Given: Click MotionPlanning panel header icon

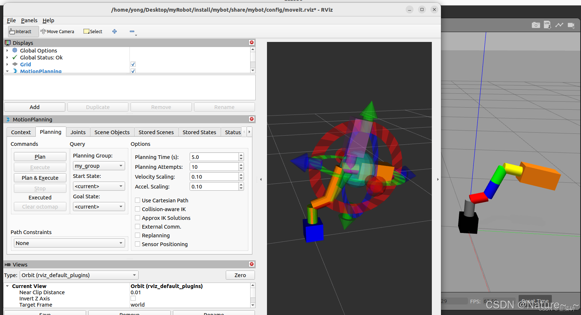Looking at the screenshot, I should (x=8, y=119).
